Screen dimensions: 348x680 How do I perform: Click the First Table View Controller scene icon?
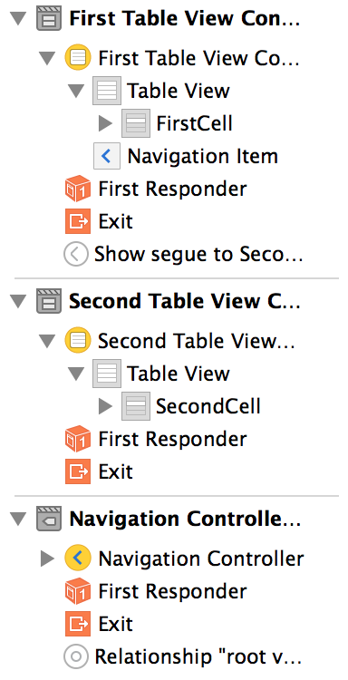click(49, 20)
